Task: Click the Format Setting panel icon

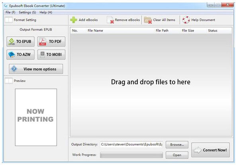Action: pyautogui.click(x=9, y=20)
